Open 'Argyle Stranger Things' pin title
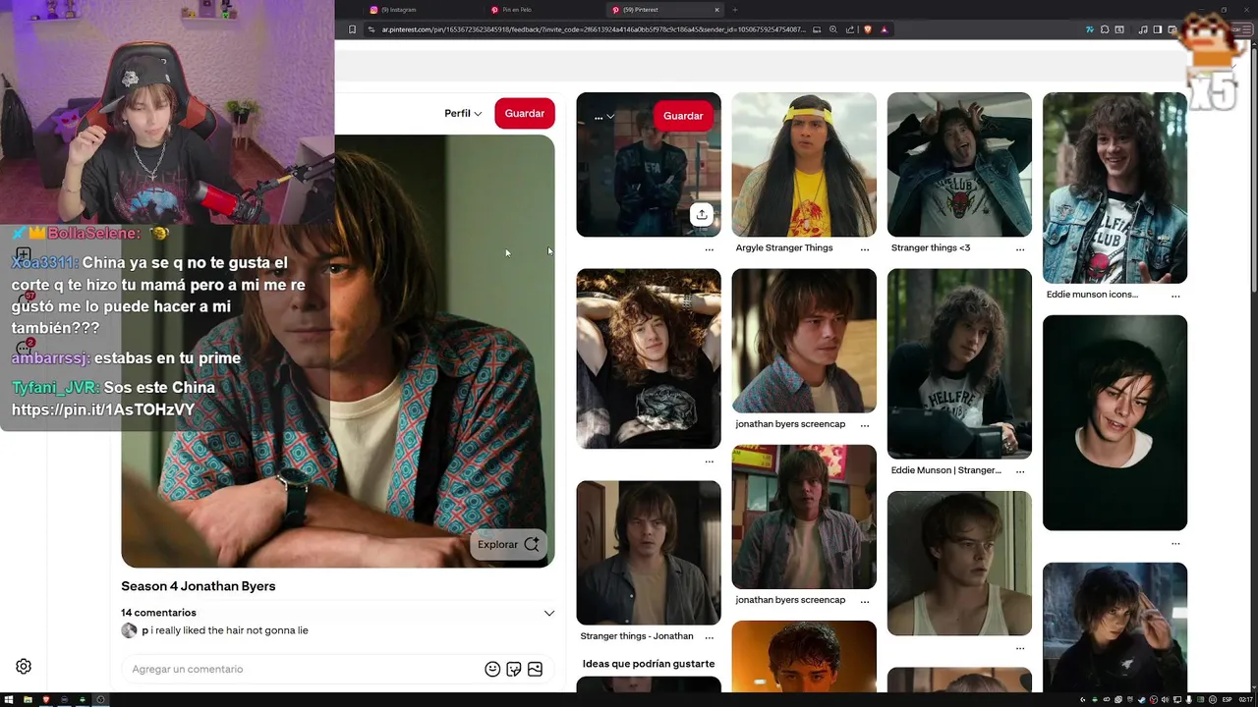The width and height of the screenshot is (1258, 707). coord(784,247)
